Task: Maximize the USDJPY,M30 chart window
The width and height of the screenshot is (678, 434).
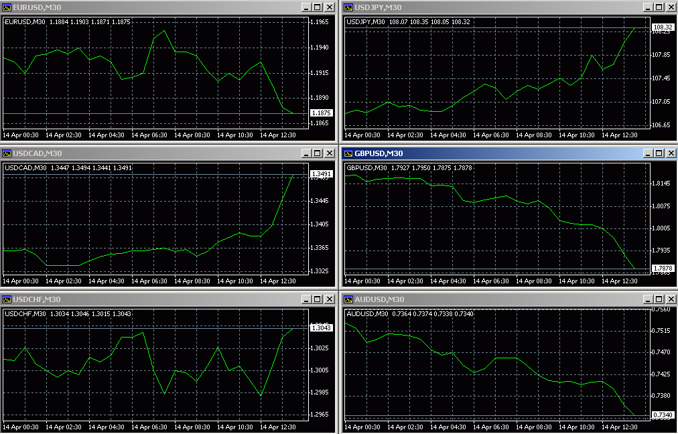Action: click(x=659, y=7)
